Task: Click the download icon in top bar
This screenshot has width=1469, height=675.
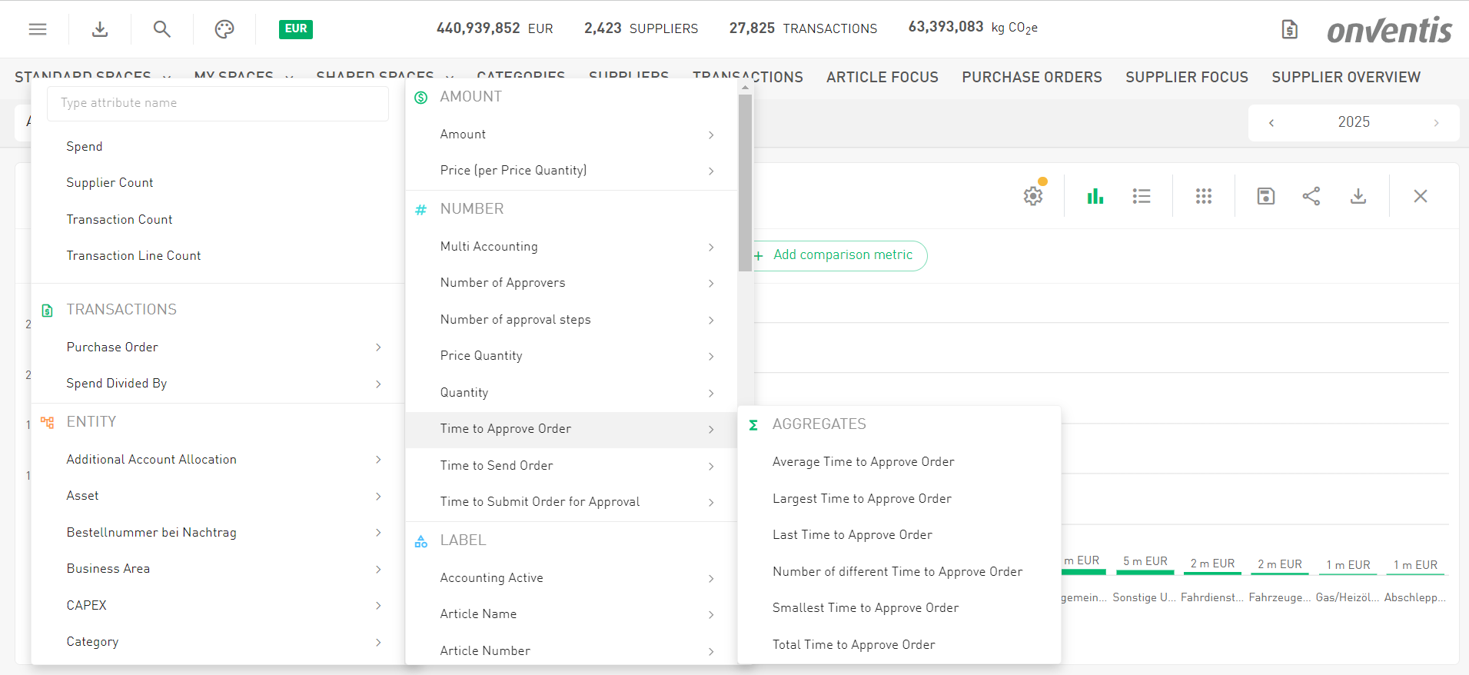Action: [x=100, y=29]
